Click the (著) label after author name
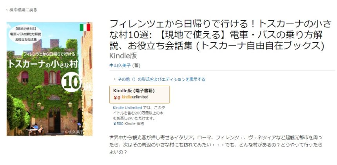The height and width of the screenshot is (165, 337). coord(136,65)
